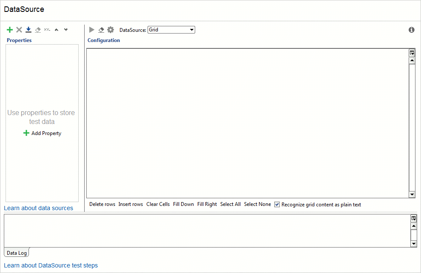Open the Data Log panel dropdown icon
Viewport: 421px width, 273px height.
(413, 218)
